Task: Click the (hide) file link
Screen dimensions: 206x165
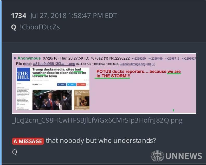Action: 27,64
